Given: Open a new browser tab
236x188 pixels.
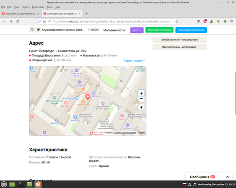Looking at the screenshot, I should point(86,14).
